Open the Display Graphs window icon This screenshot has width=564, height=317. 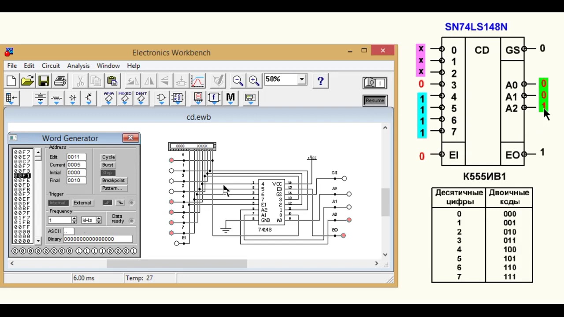(x=197, y=81)
